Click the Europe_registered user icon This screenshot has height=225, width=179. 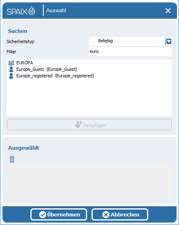pos(11,76)
